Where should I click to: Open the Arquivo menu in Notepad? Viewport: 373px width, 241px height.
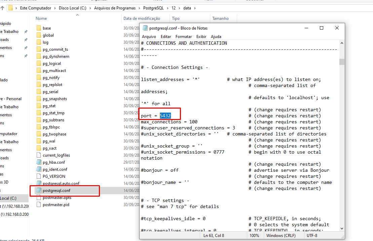(149, 36)
